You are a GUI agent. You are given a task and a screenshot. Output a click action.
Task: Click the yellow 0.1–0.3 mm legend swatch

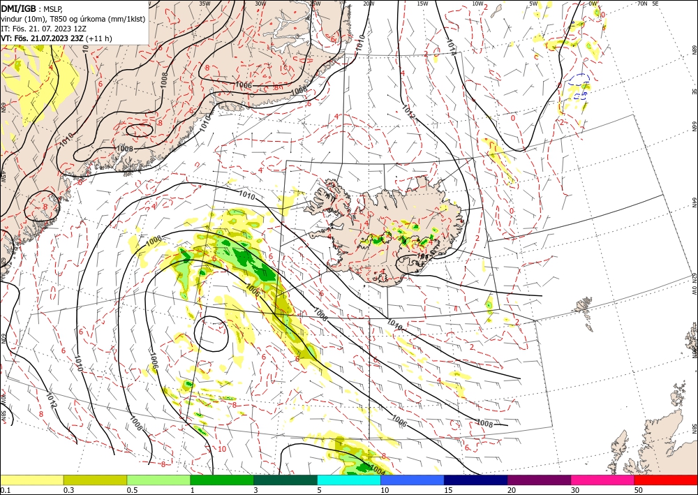point(31,480)
